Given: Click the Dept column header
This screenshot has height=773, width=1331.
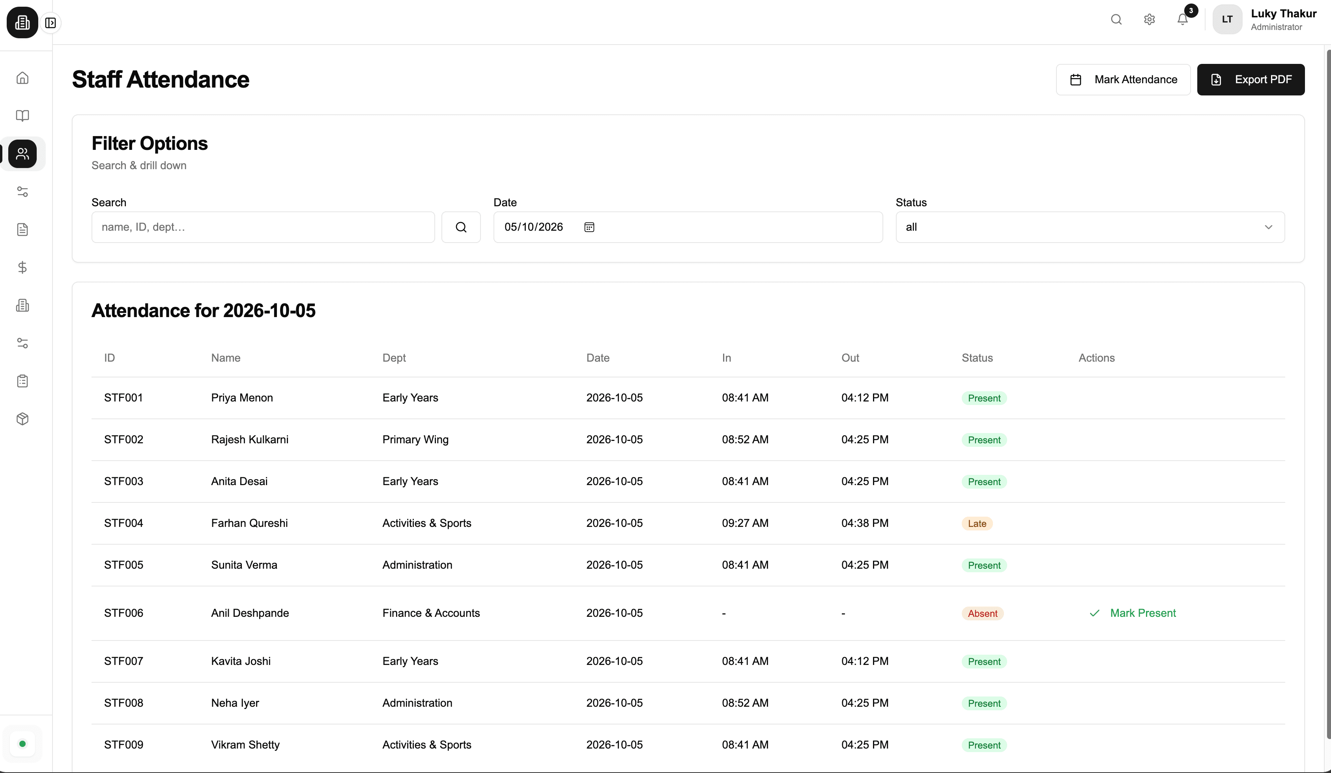Looking at the screenshot, I should coord(394,358).
